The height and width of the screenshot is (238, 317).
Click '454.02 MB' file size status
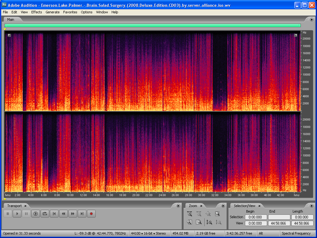(x=180, y=233)
